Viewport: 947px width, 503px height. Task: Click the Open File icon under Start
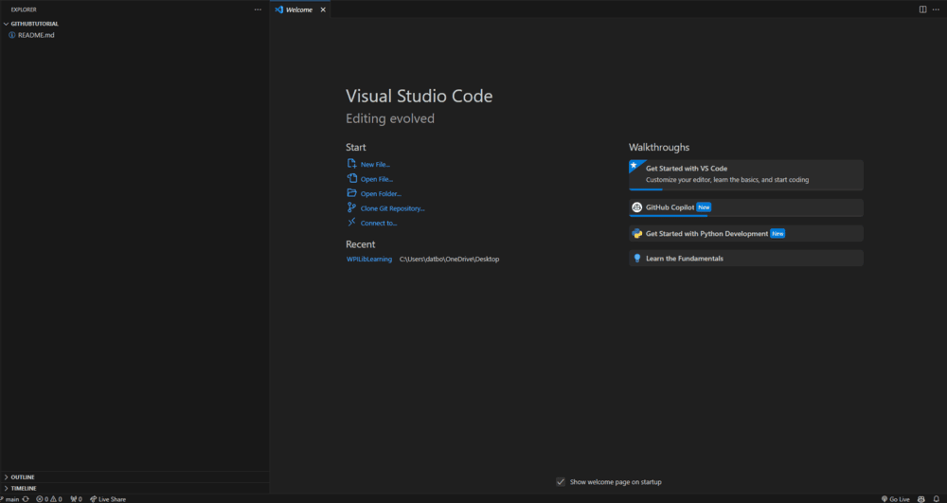tap(351, 178)
